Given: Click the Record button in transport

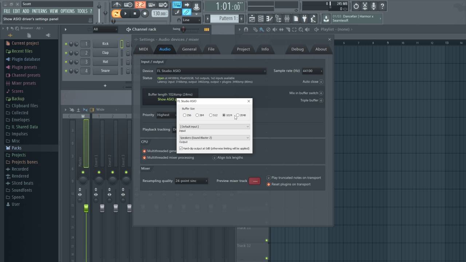Looking at the screenshot, I should tap(145, 14).
